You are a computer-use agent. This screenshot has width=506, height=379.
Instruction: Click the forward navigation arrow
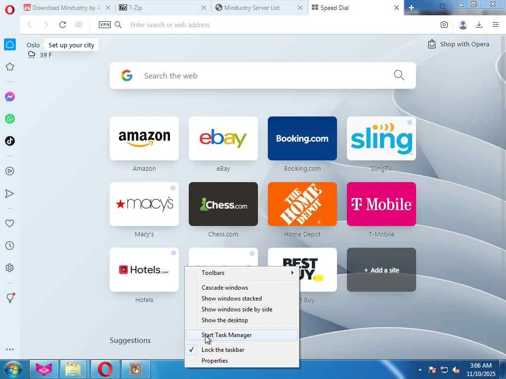pos(46,25)
